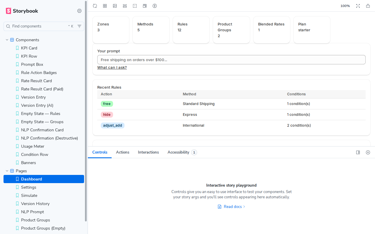
Task: Open the Accessibility tab
Action: [x=178, y=152]
